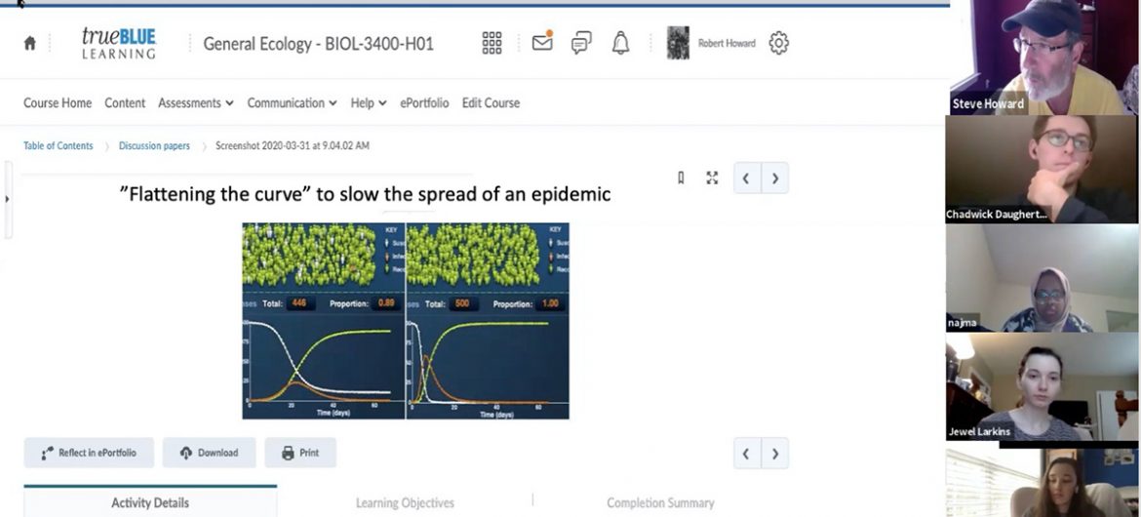The image size is (1141, 517).
Task: Expand the Communication dropdown menu
Action: tap(292, 102)
